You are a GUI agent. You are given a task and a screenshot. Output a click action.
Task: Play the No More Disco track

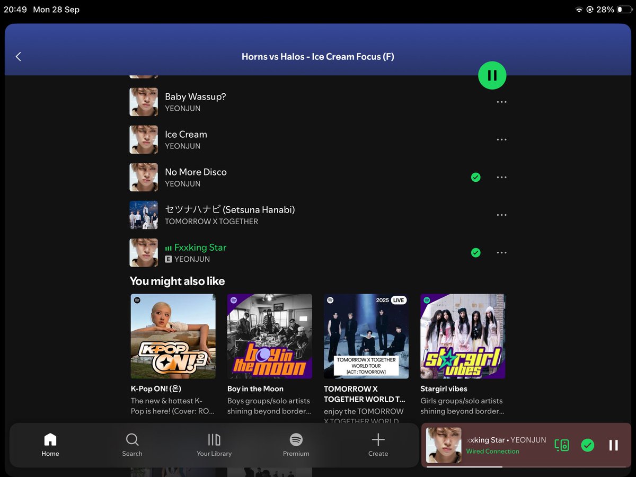coord(318,177)
